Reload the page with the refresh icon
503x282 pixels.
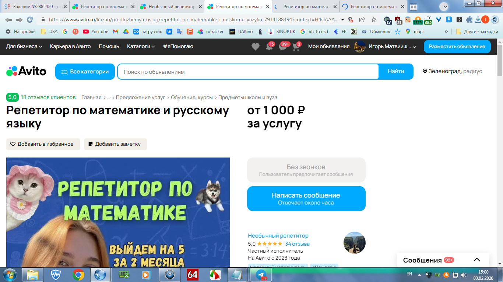[x=30, y=20]
